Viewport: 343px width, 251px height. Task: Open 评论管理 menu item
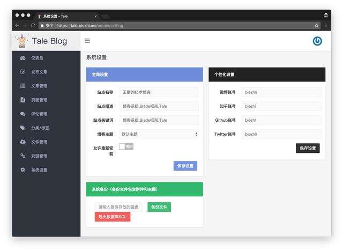tap(39, 114)
